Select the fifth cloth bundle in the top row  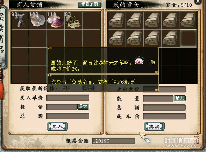pyautogui.click(x=188, y=21)
